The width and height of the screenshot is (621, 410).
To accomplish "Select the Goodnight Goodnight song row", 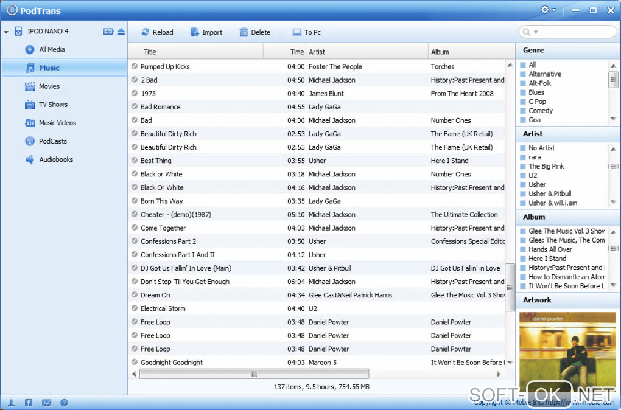I will [317, 362].
